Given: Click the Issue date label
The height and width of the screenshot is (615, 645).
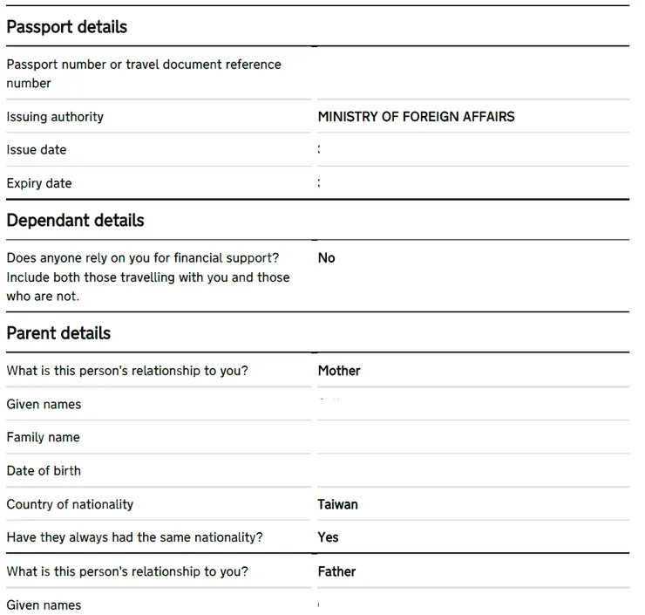Looking at the screenshot, I should 37,150.
